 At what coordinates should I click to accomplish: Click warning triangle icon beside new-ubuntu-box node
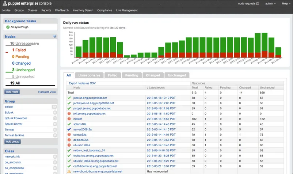coord(69,171)
